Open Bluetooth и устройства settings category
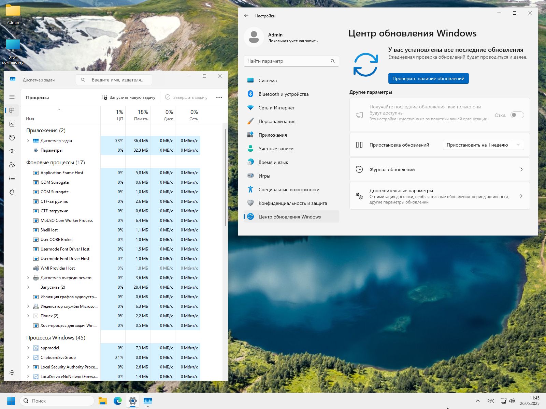This screenshot has height=409, width=546. 291,94
